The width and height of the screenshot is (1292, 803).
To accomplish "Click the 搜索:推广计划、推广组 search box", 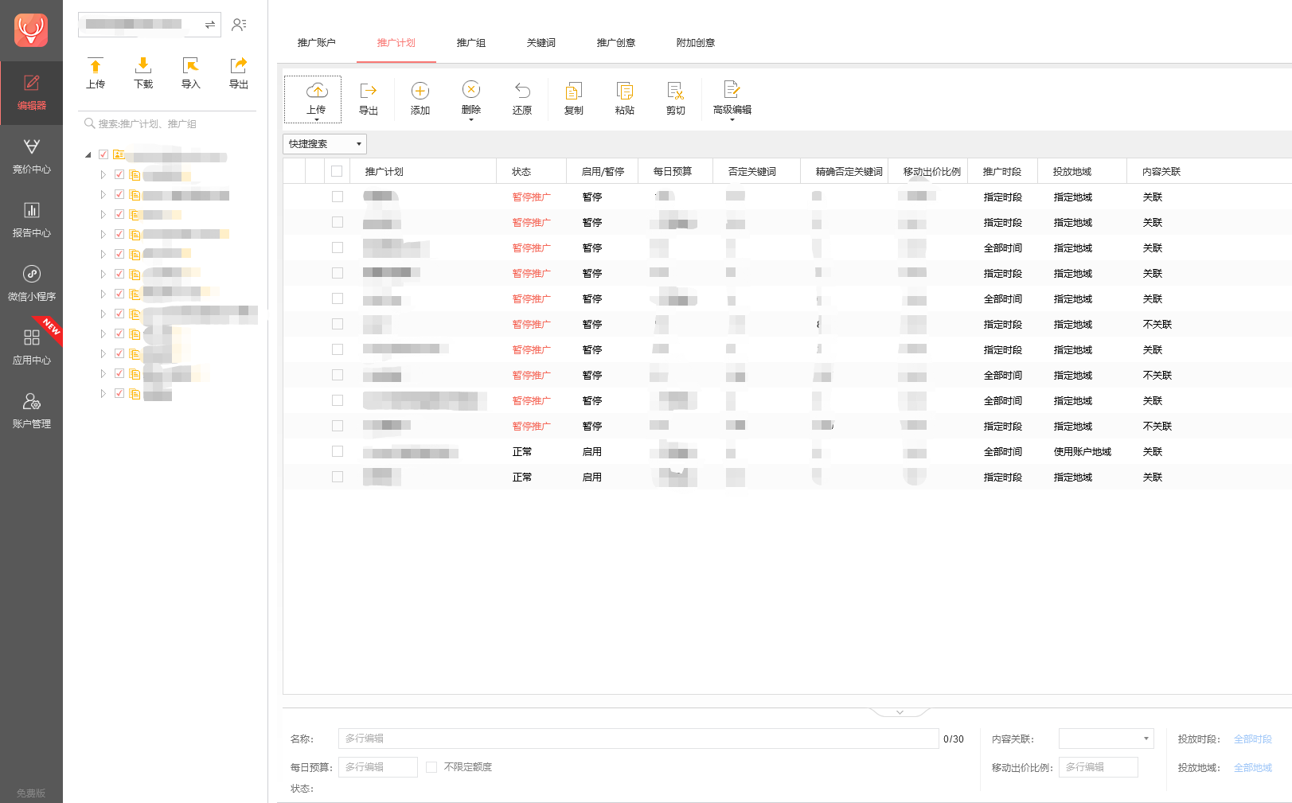I will click(x=167, y=123).
